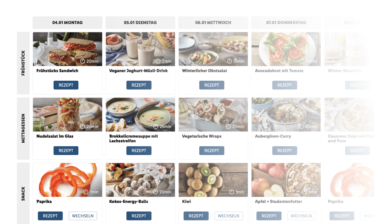This screenshot has height=224, width=374.
Task: Click the 1min clock icon on Kiwi image
Action: (231, 192)
